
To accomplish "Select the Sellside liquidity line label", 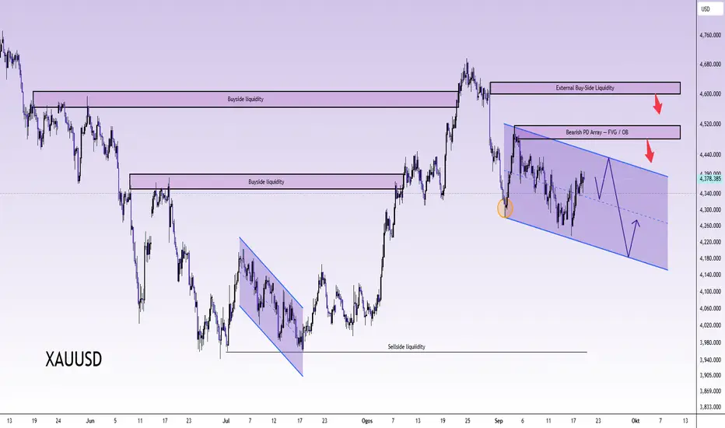I will coord(406,346).
